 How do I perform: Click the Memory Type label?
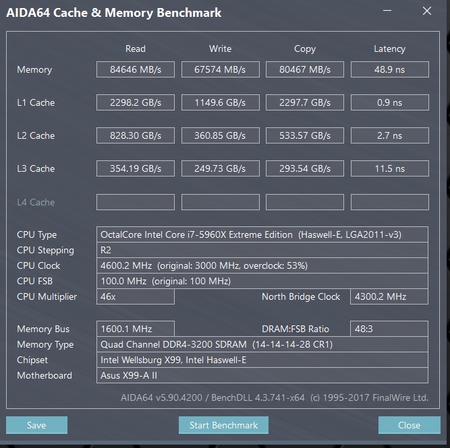45,344
